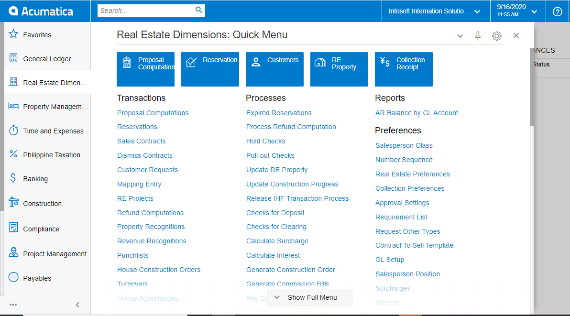Open Process Refund Computation link

[x=291, y=127]
